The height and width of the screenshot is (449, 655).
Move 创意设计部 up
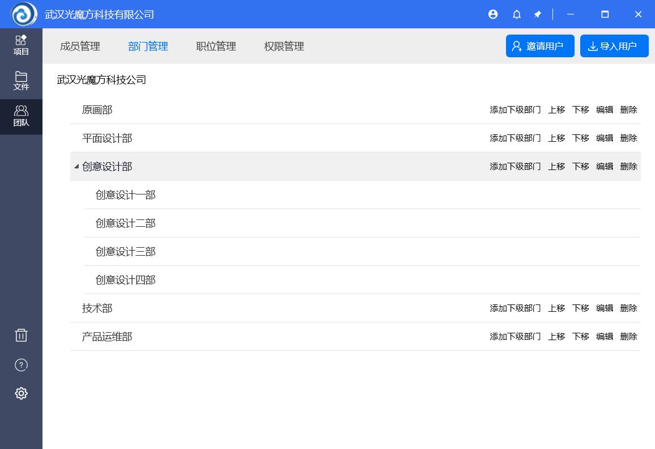(556, 167)
